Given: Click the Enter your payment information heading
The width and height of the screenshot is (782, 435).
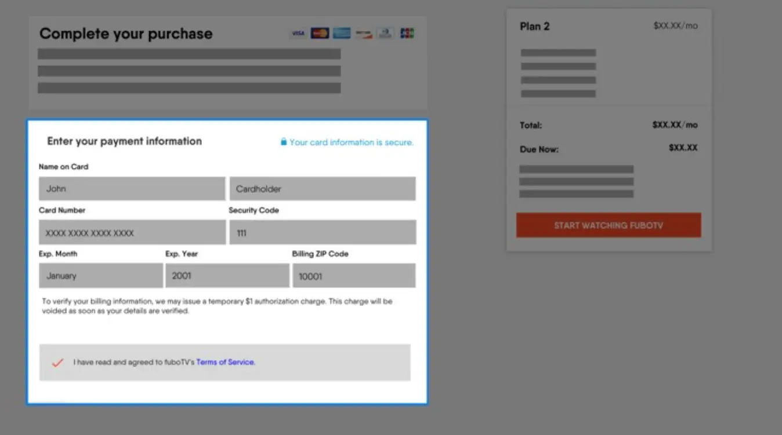Looking at the screenshot, I should (x=125, y=141).
